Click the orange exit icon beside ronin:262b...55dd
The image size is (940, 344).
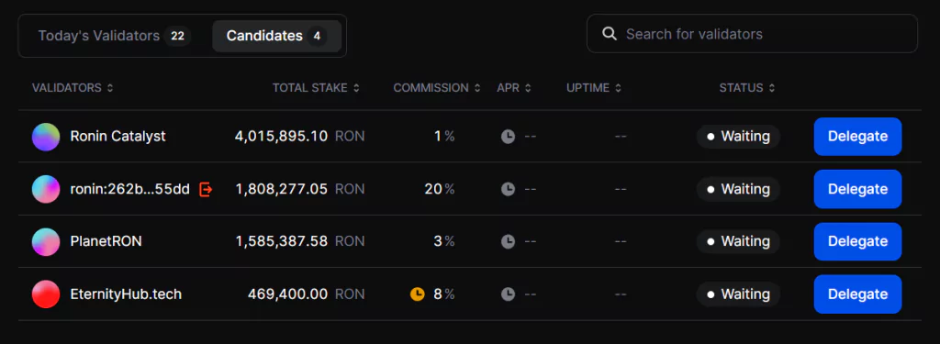point(206,189)
